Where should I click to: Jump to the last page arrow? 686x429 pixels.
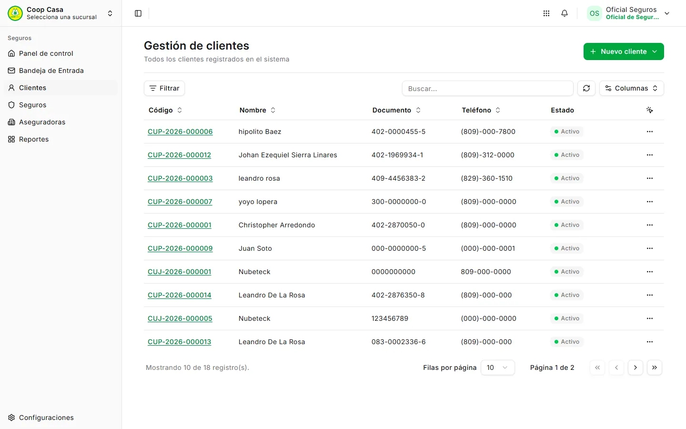click(x=655, y=368)
